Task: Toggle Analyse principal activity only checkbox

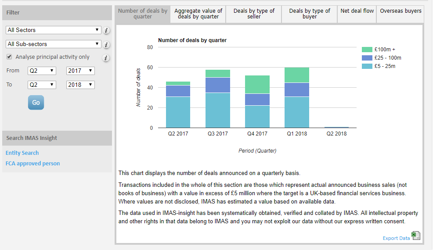Action: point(9,57)
